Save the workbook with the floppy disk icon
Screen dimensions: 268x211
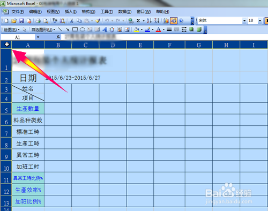click(x=21, y=21)
